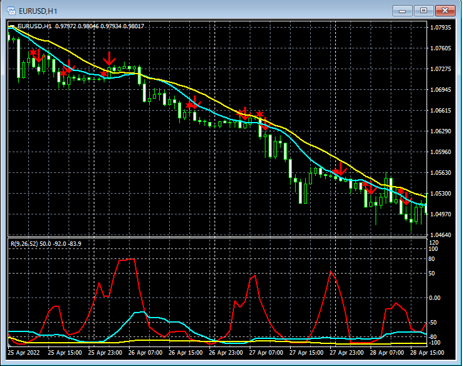Click the 26 Apr 07:00 time axis label
The width and height of the screenshot is (463, 366).
coord(145,353)
